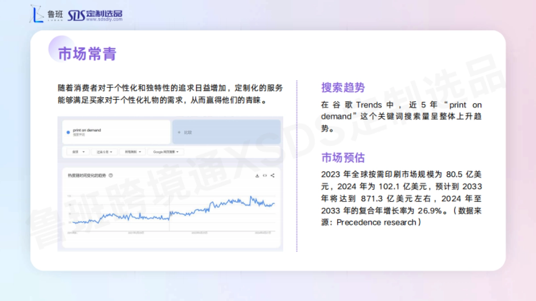Click the help icon next to 热度随时间变化的趋势

pyautogui.click(x=110, y=175)
